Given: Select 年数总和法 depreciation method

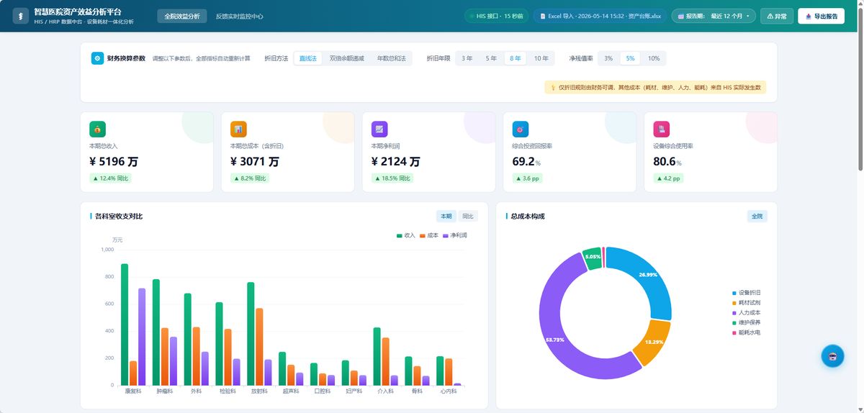Looking at the screenshot, I should coord(392,58).
